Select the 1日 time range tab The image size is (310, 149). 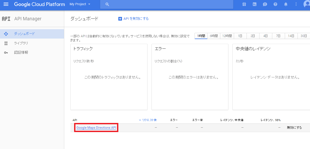pyautogui.click(x=240, y=36)
